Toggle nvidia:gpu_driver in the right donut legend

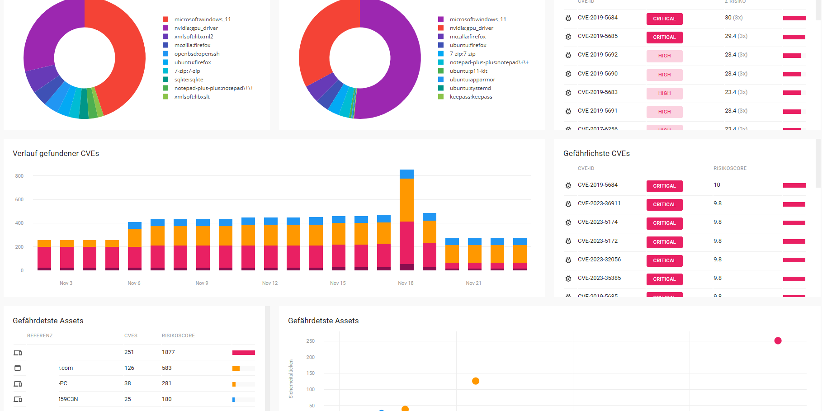(x=472, y=28)
